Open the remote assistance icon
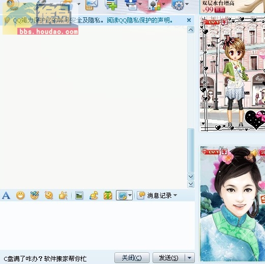Viewport: 265px width, 264px height. [x=131, y=5]
